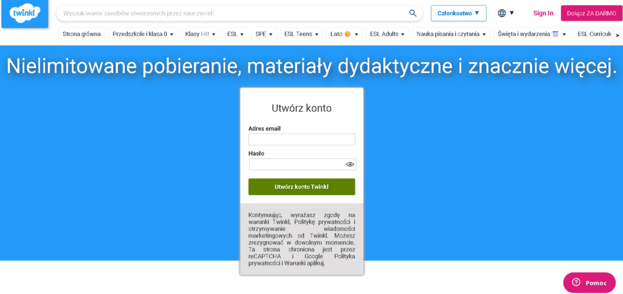This screenshot has height=294, width=623.
Task: Click the Twinkl cloud logo
Action: (x=25, y=13)
